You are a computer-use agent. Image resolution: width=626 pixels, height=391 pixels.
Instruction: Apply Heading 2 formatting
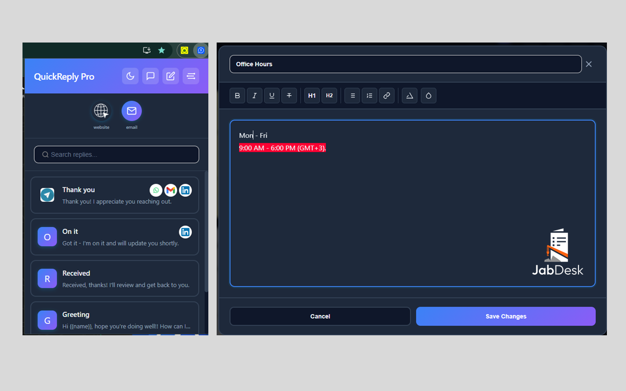329,95
